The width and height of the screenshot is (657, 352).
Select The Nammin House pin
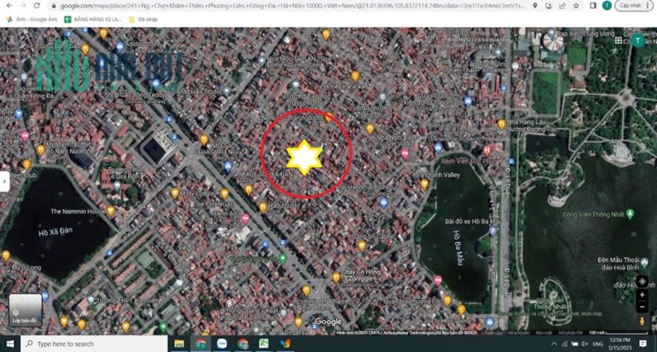coord(111,211)
